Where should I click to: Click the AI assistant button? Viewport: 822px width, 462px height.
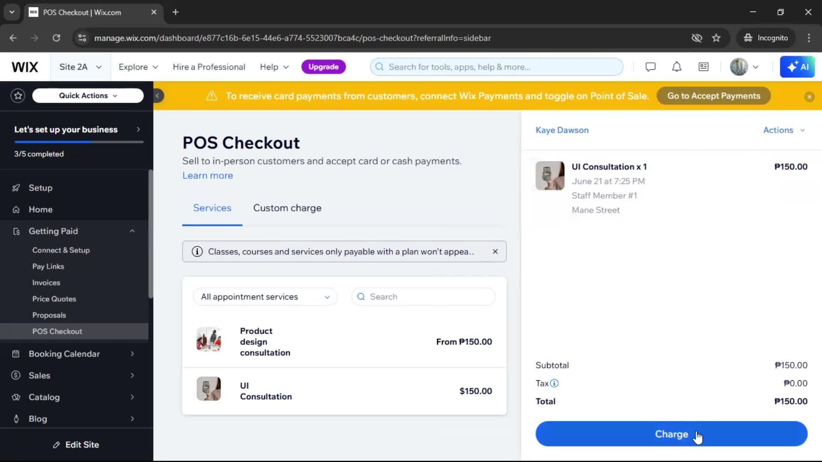tap(797, 67)
